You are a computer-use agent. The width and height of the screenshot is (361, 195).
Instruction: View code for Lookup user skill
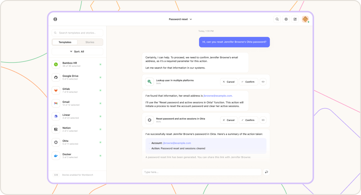263,82
